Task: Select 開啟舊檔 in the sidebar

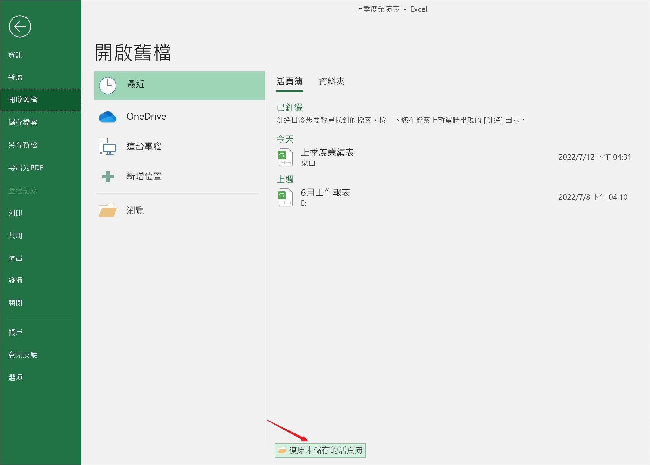Action: click(41, 100)
